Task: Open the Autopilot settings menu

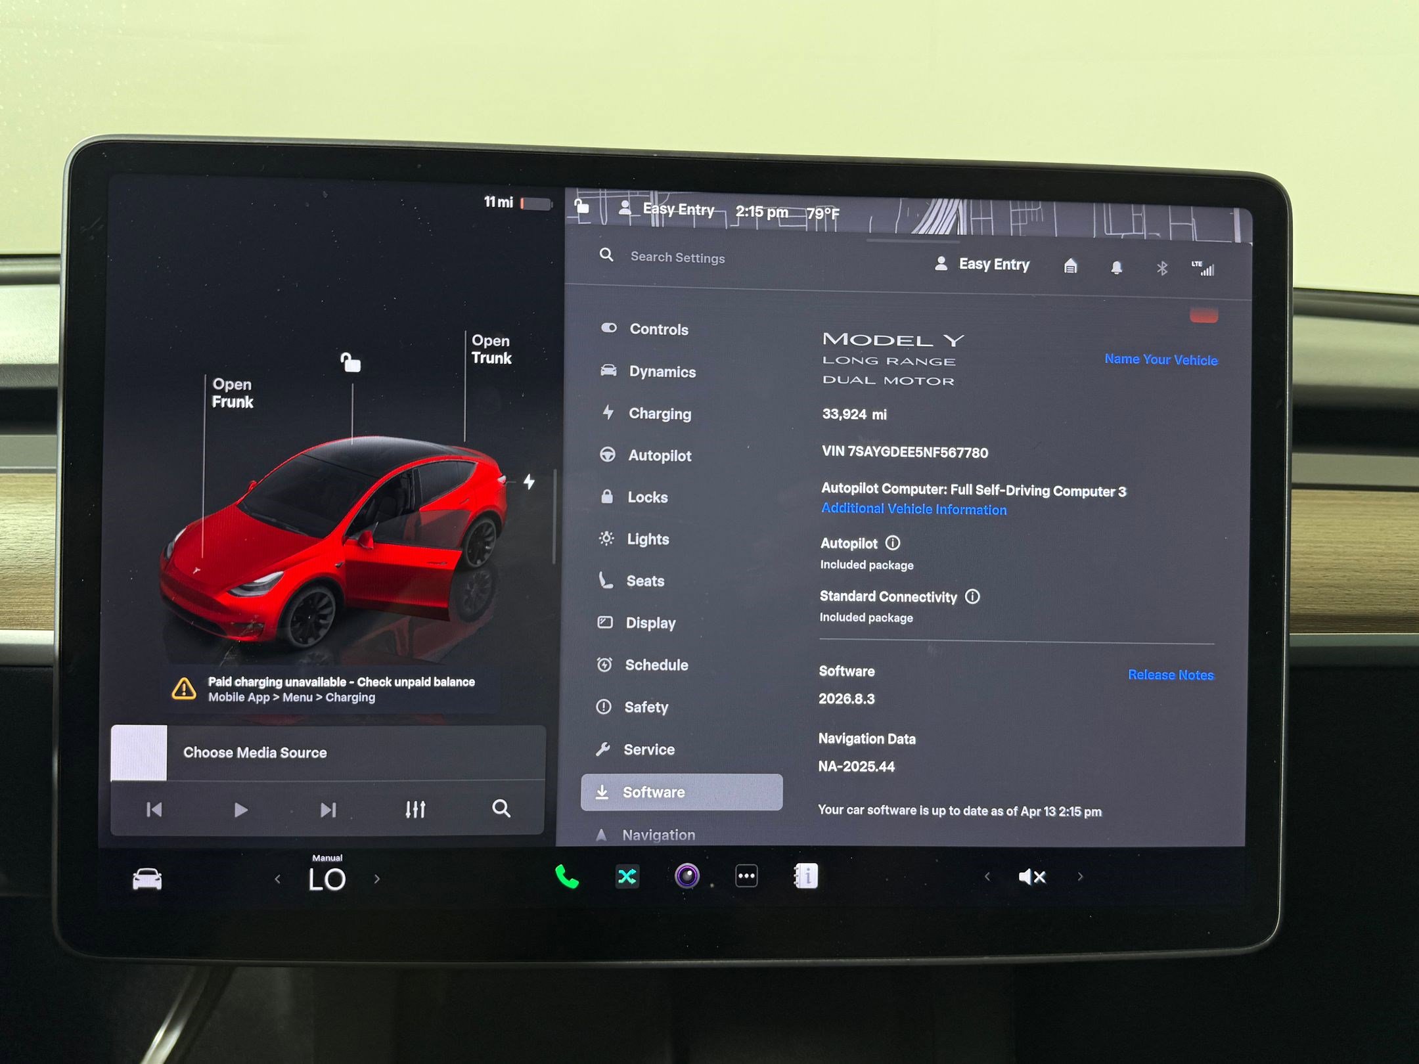Action: tap(646, 455)
